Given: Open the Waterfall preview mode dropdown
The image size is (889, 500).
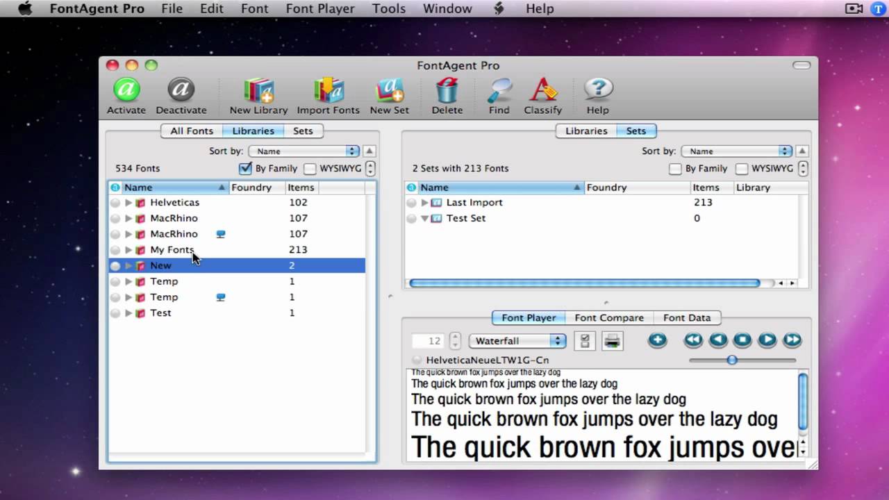Looking at the screenshot, I should (517, 341).
